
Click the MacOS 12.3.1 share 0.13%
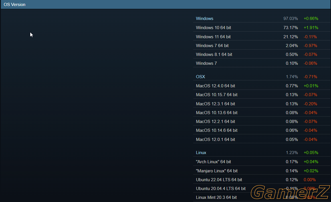click(x=292, y=104)
